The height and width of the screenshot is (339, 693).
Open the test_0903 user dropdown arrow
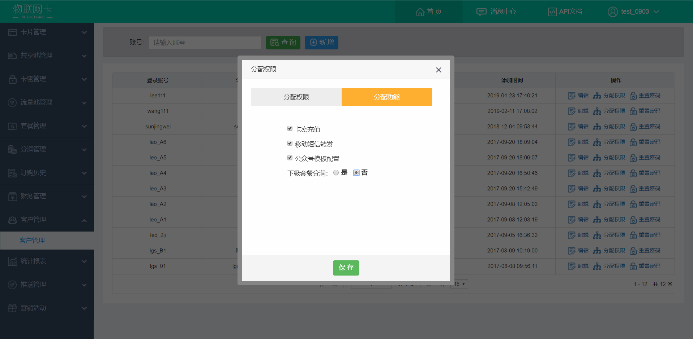(x=656, y=12)
